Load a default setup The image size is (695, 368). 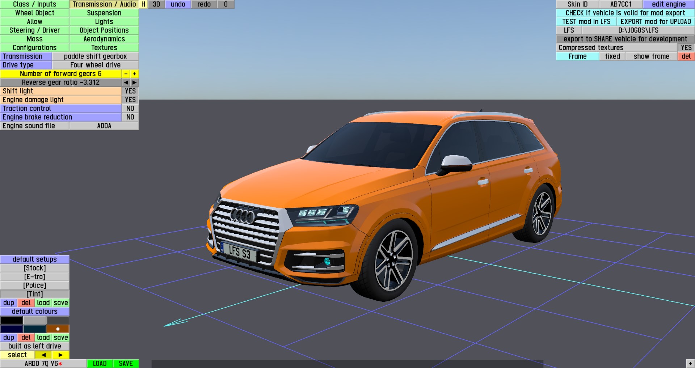(x=43, y=303)
